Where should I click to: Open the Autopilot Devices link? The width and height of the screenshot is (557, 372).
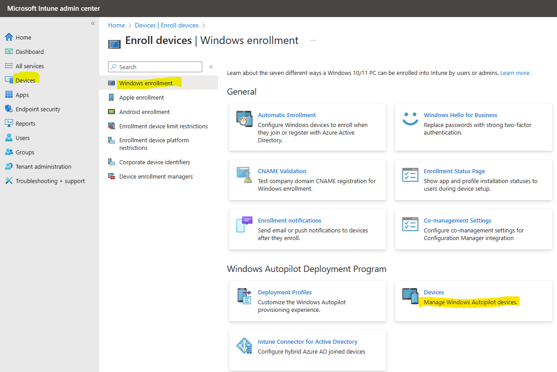click(434, 292)
